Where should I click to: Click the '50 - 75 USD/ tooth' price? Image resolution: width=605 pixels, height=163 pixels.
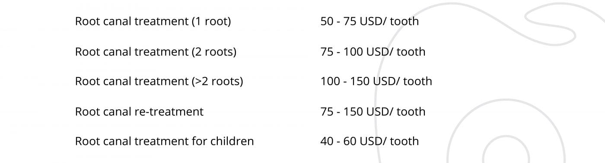tap(369, 22)
